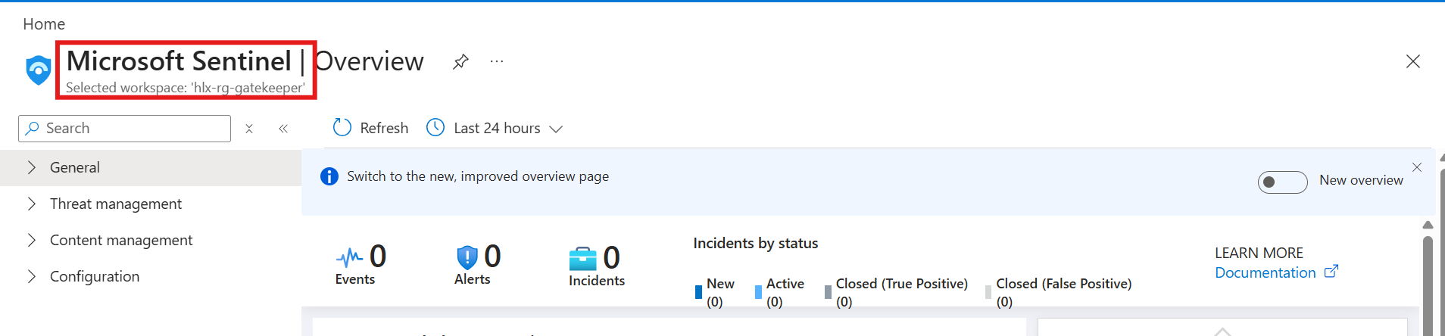Click the Active status light blue swatch
This screenshot has height=336, width=1445.
tap(758, 292)
